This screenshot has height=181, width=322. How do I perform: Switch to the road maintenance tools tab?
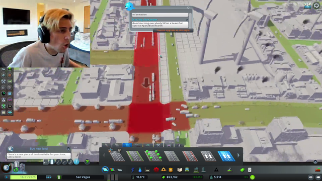click(158, 145)
